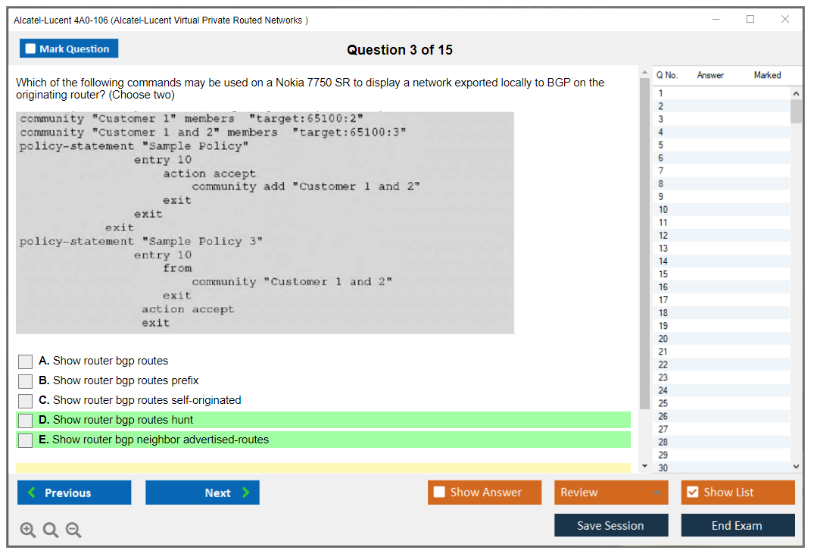The height and width of the screenshot is (557, 814).
Task: Click the End Exam button
Action: point(737,525)
